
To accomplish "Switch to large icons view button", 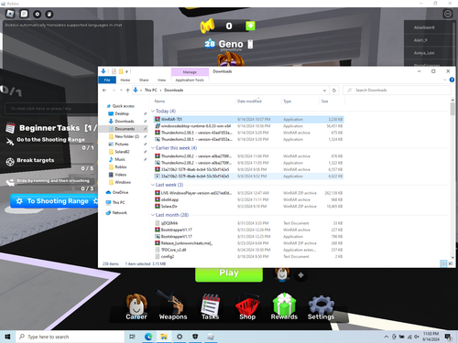I will click(x=451, y=263).
